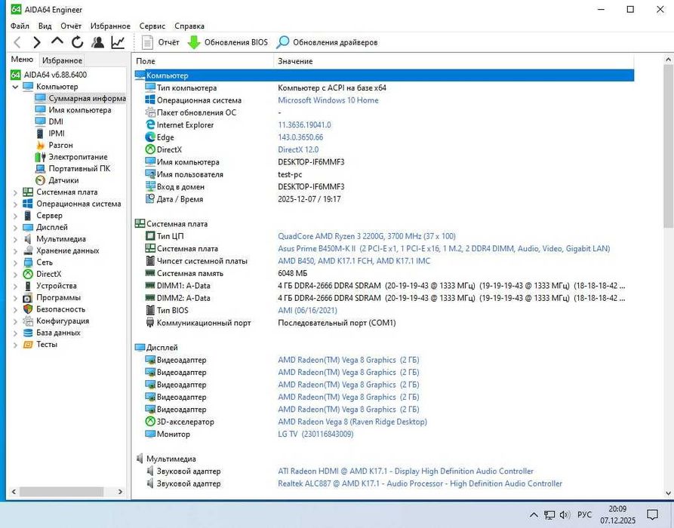
Task: Expand the Системная плата tree node
Action: pyautogui.click(x=15, y=192)
